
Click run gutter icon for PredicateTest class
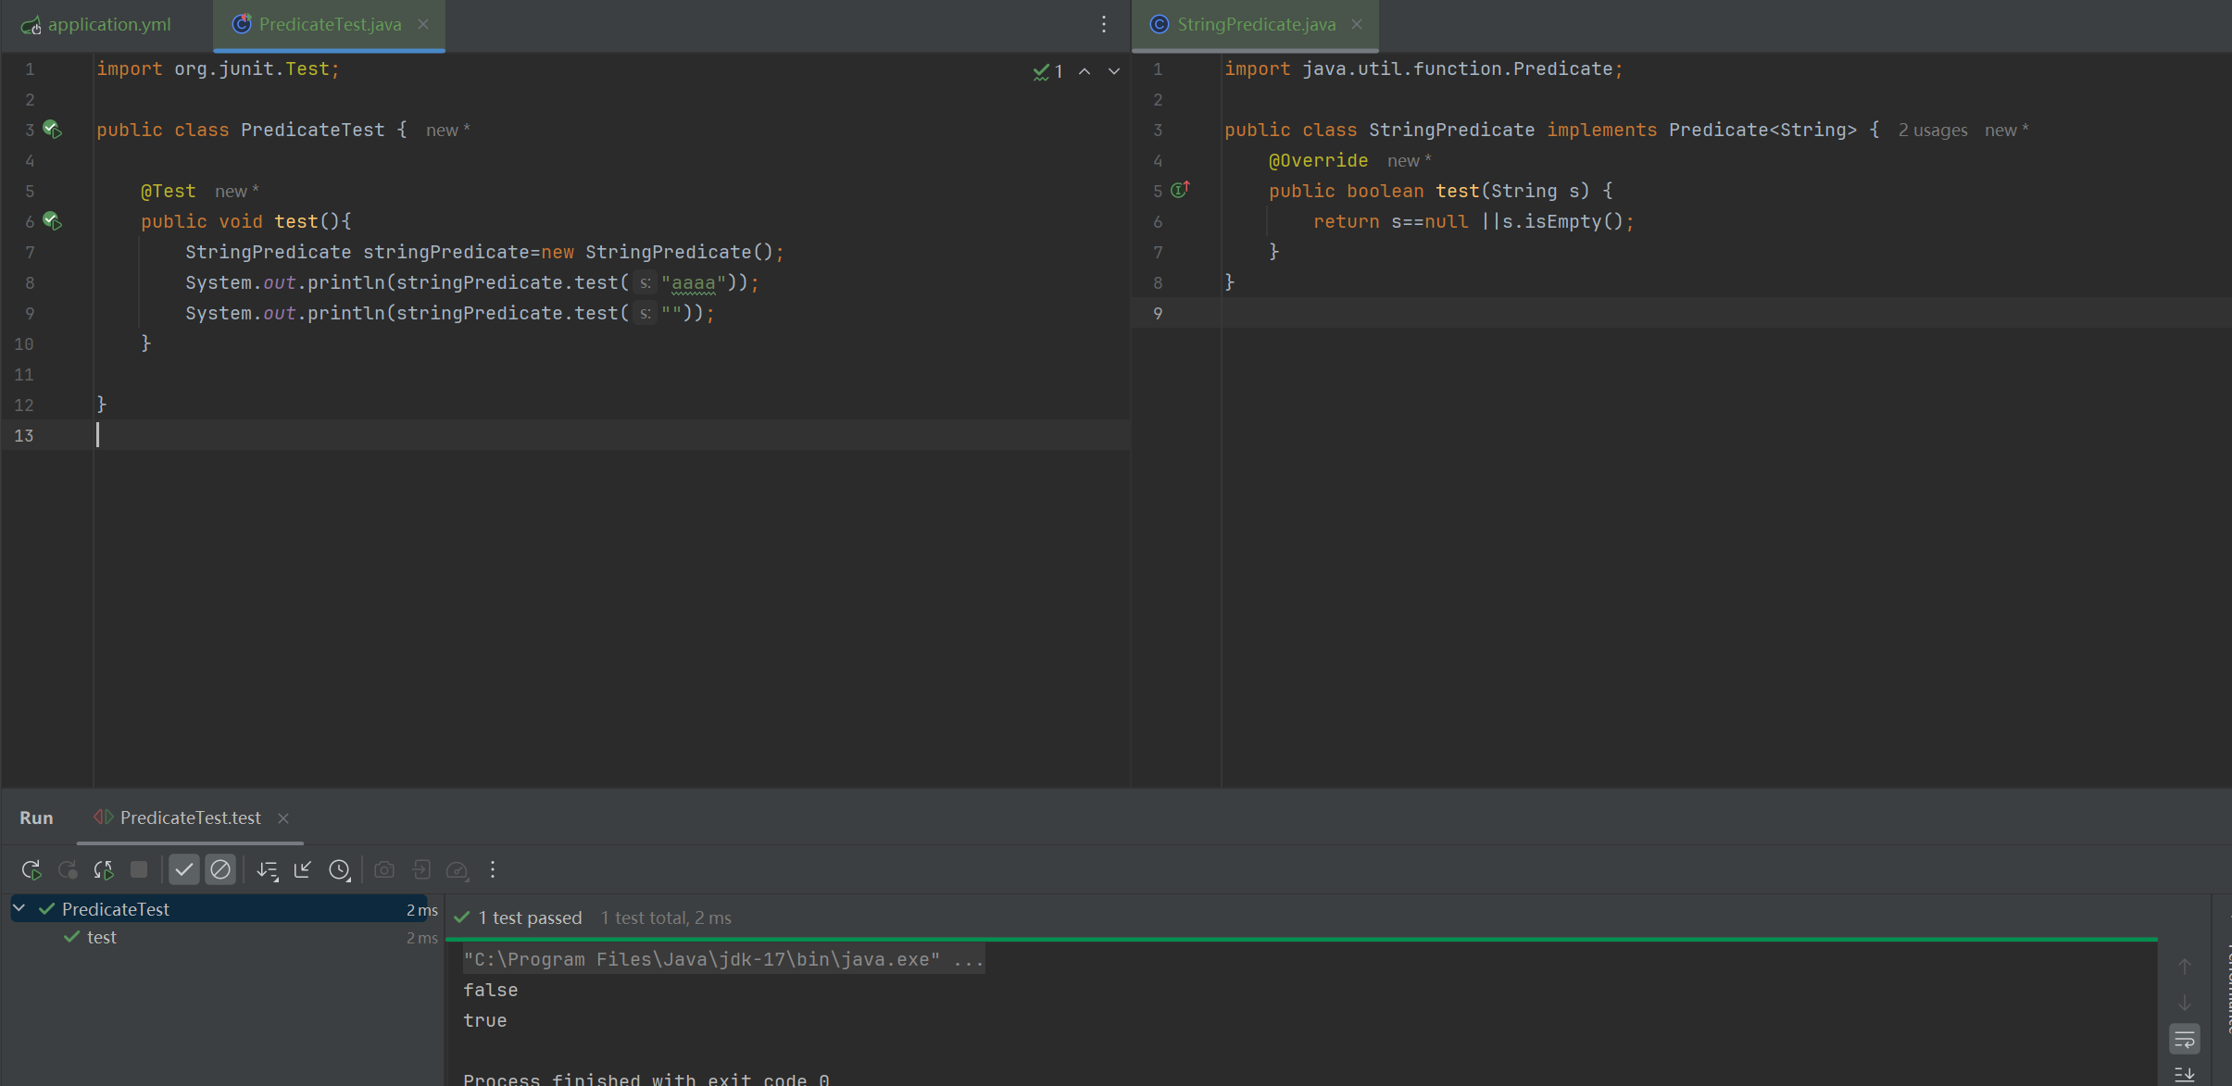coord(53,130)
